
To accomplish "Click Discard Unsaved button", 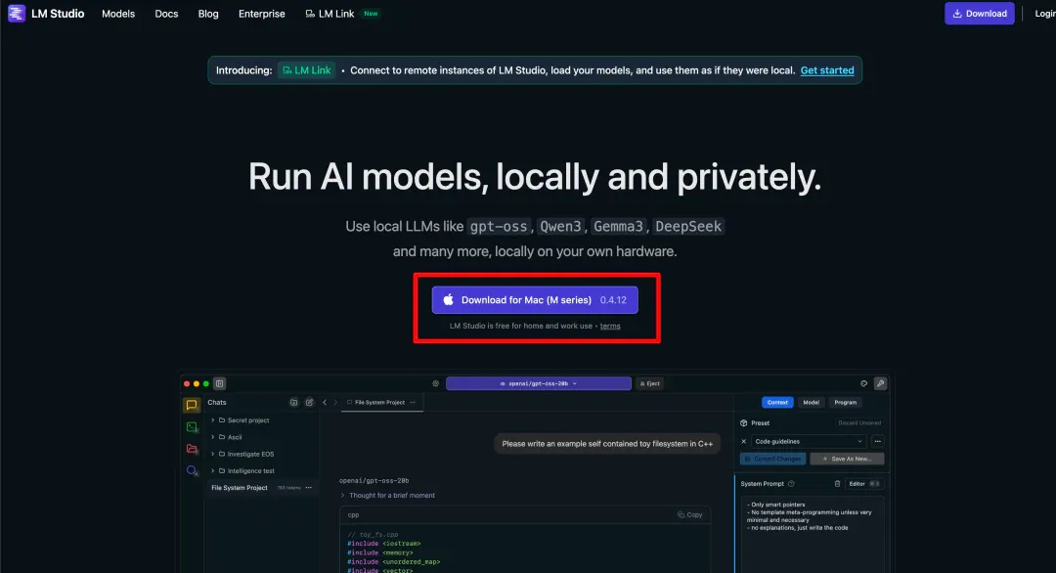I will point(859,422).
